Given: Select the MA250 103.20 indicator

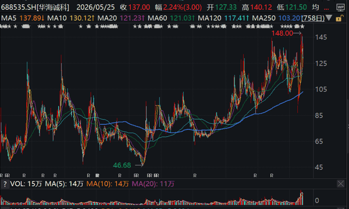Looking at the screenshot, I should point(277,18).
